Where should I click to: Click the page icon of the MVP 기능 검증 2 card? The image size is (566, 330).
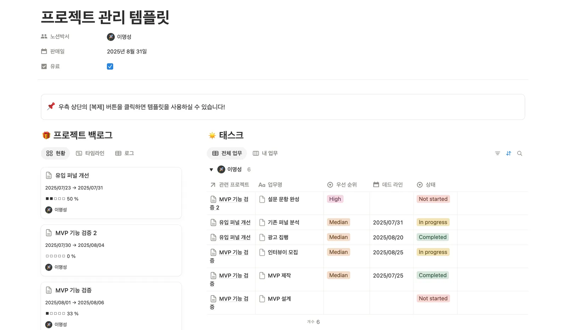[49, 233]
